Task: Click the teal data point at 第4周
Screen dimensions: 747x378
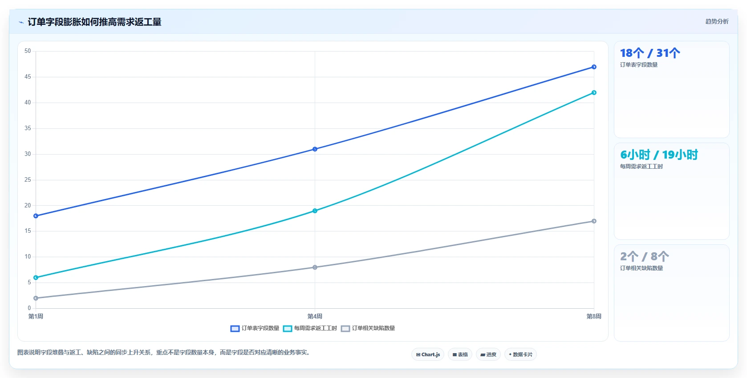Action: (315, 211)
